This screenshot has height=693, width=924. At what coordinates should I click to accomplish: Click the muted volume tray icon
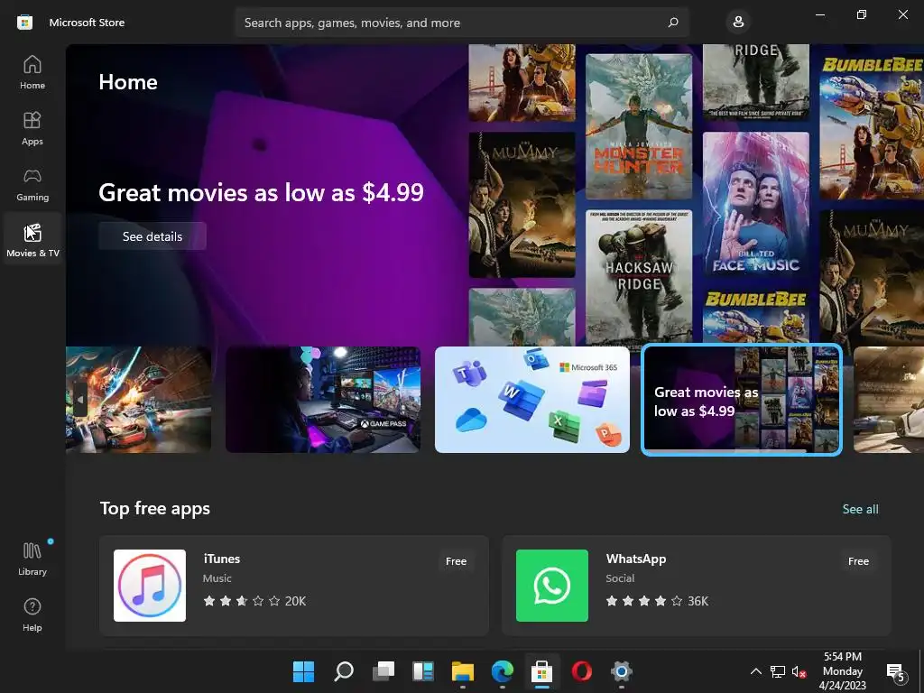[x=799, y=671]
